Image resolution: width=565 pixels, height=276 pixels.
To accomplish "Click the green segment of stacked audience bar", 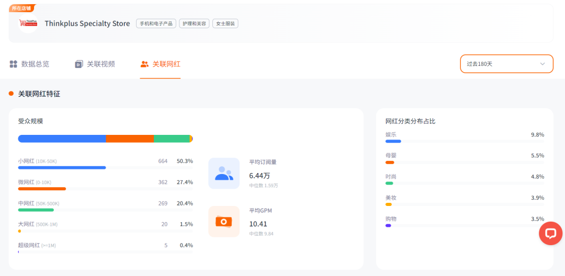I will pos(172,139).
